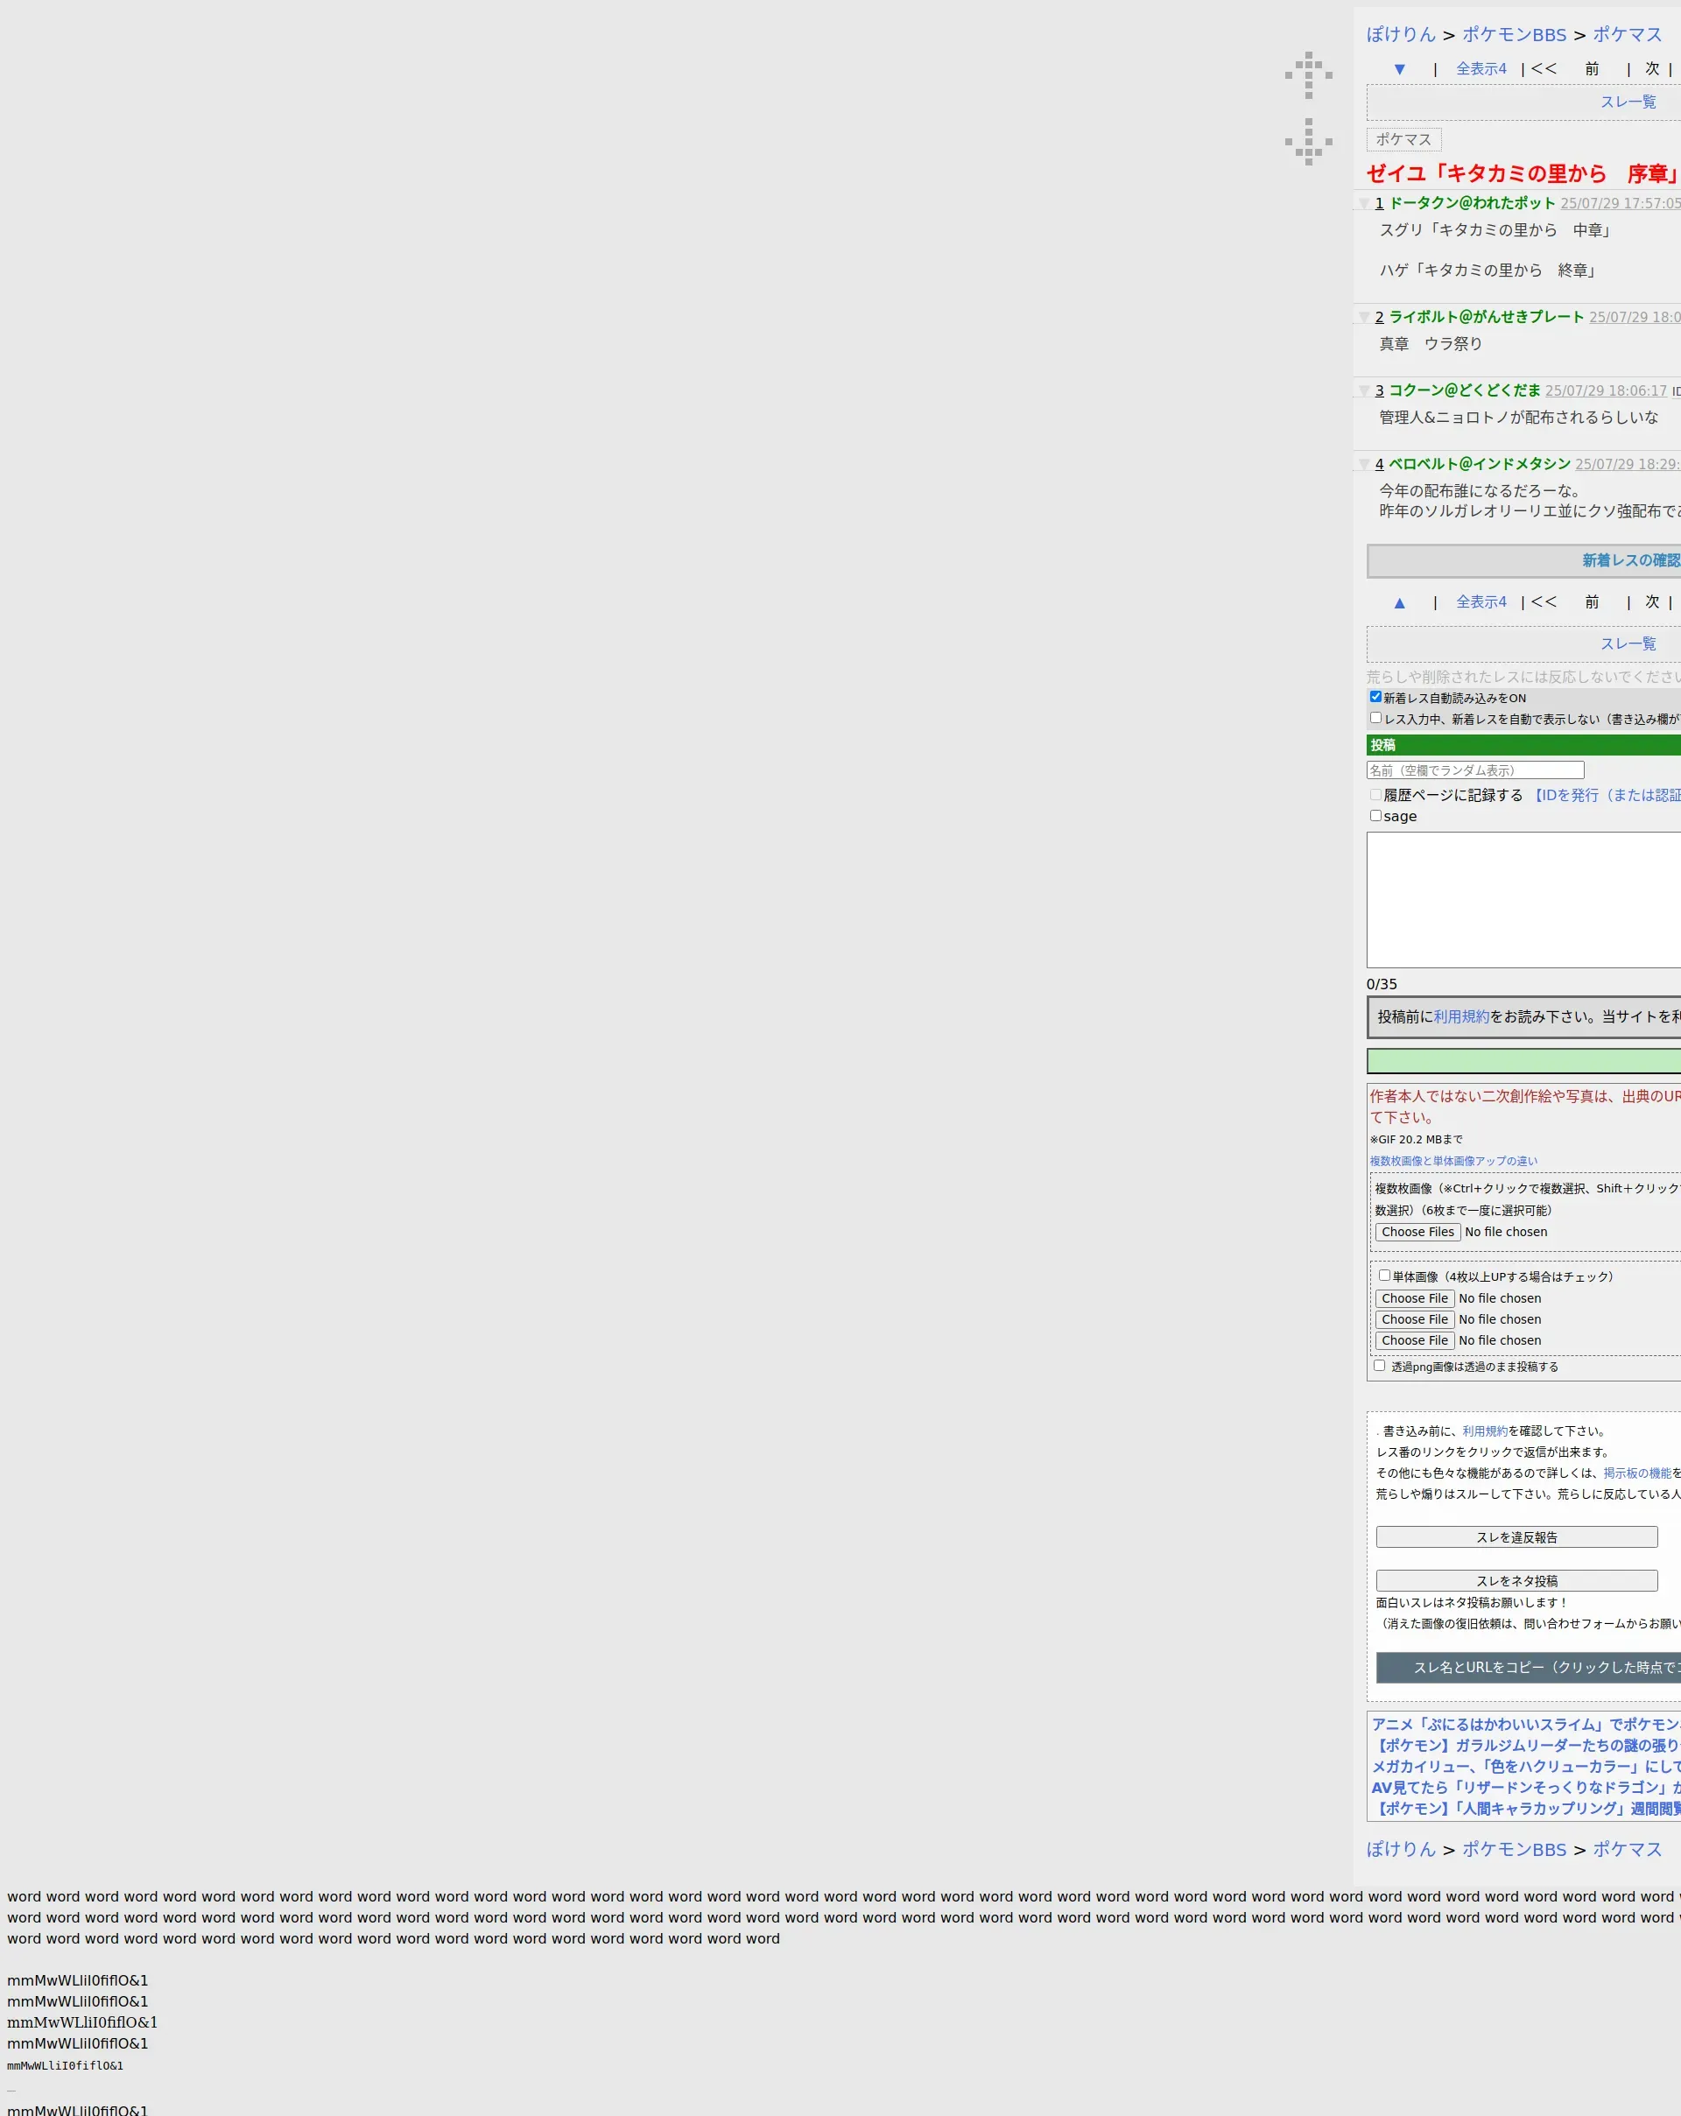Jump up with the blue ▲ arrow
The width and height of the screenshot is (1681, 2116).
pos(1399,602)
